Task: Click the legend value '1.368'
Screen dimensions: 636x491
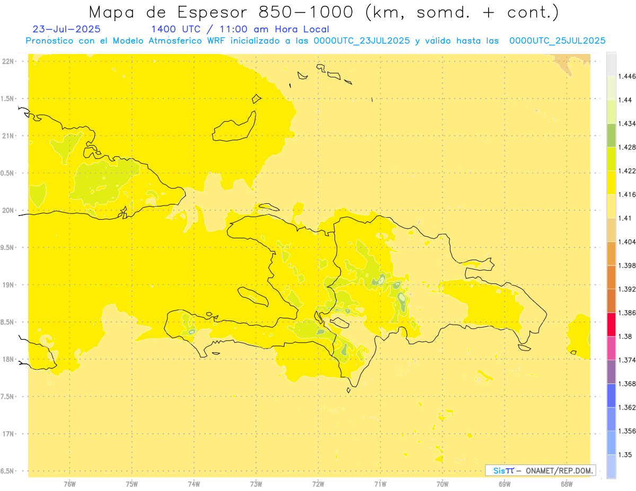Action: 628,383
